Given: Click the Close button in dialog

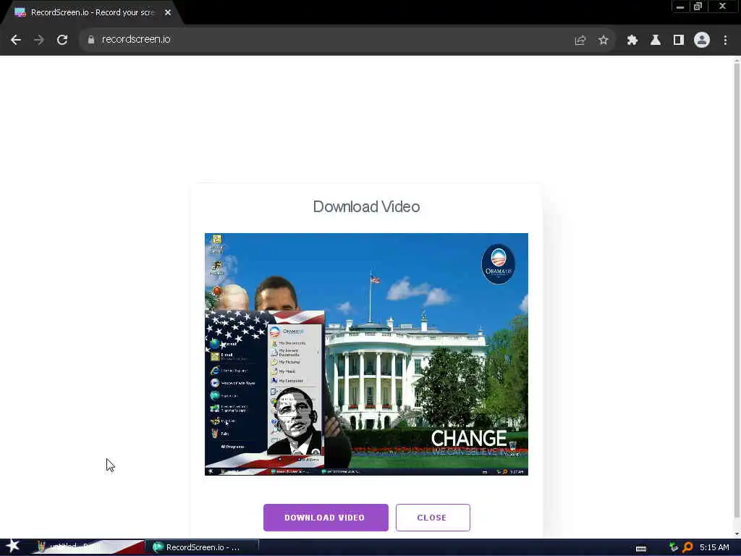Looking at the screenshot, I should pos(433,518).
